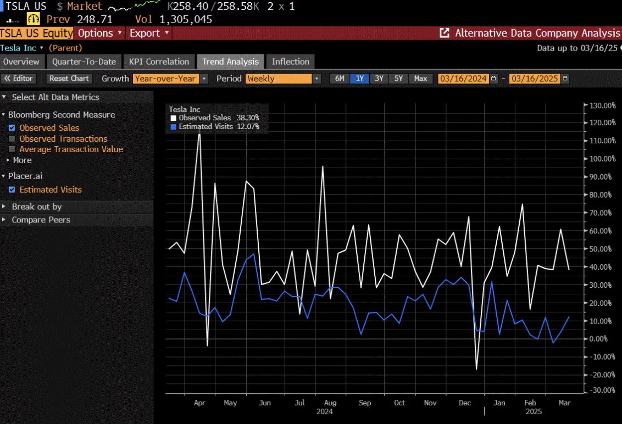Select the Max time range
The width and height of the screenshot is (622, 424).
(x=420, y=79)
